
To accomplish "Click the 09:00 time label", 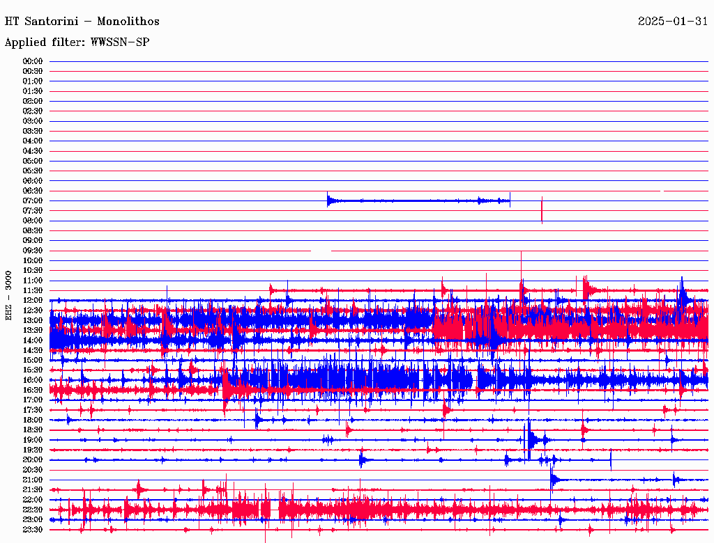I will click(33, 241).
